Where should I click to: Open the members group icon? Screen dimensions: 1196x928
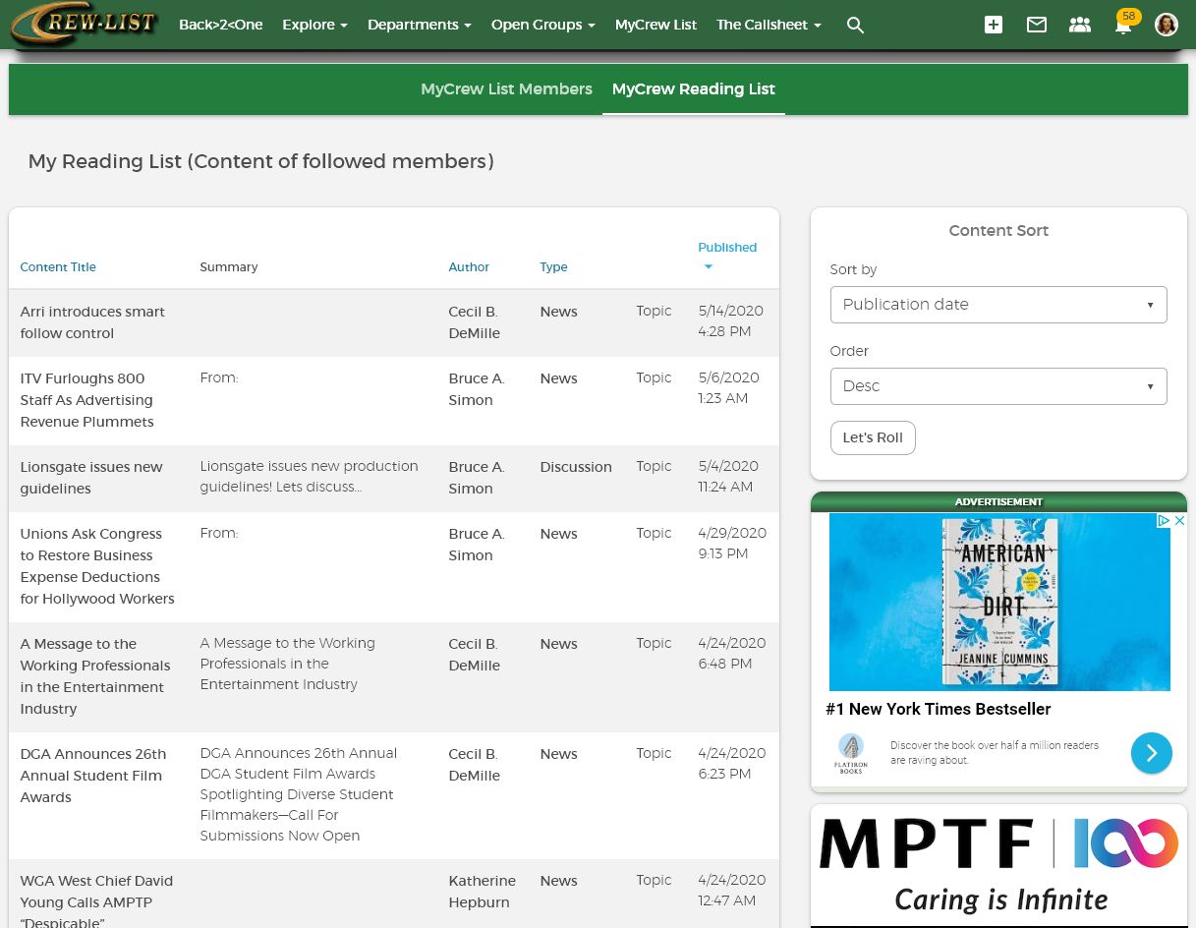click(x=1080, y=26)
